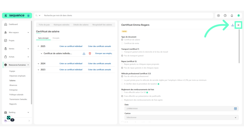Open the calendar picker for Date field
Image resolution: width=244 pixels, height=137 pixels.
235,109
